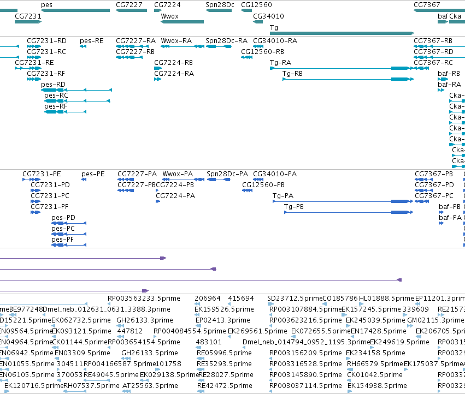
Task: Select transcript pes-RE label
Action: pos(92,41)
